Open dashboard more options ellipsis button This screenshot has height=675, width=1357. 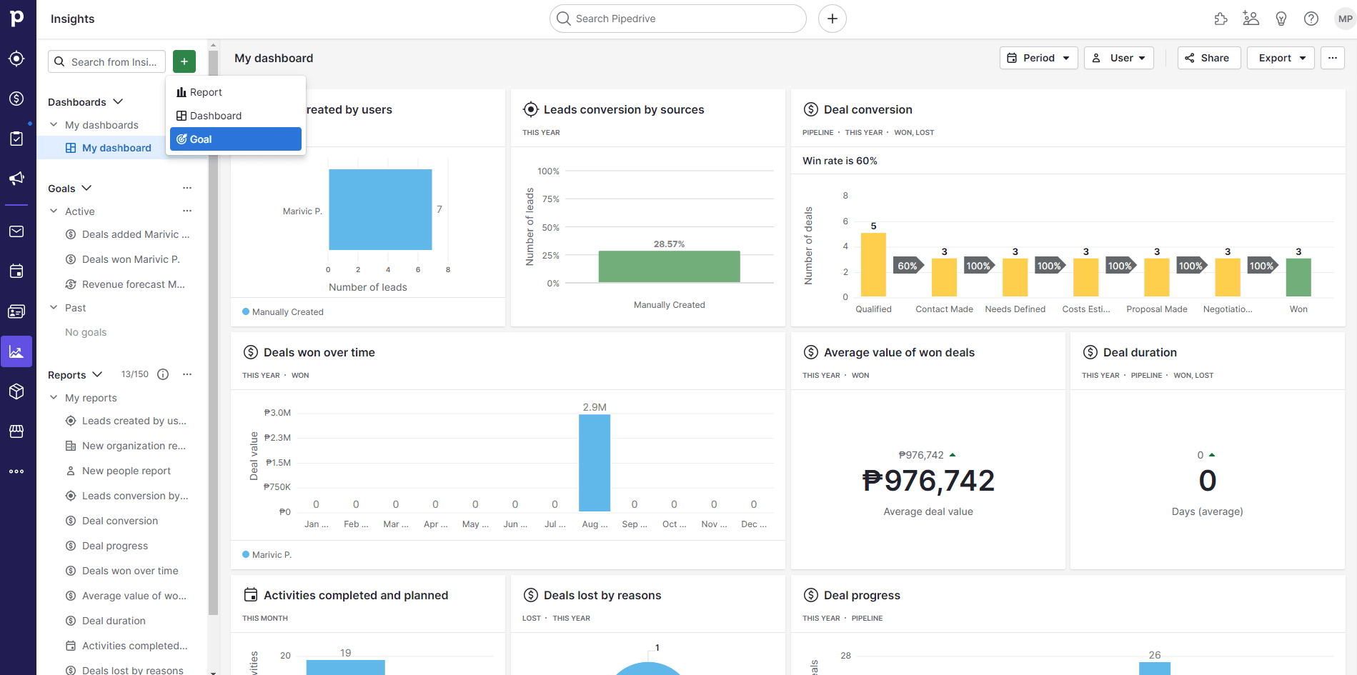(x=1333, y=58)
